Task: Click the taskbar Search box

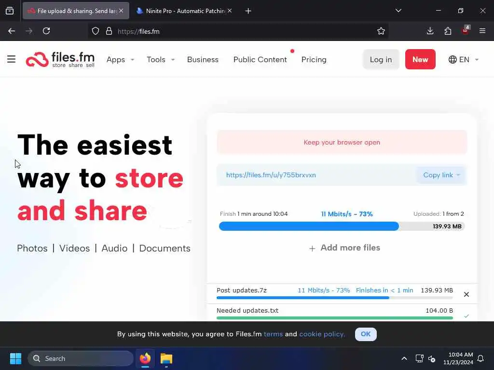Action: pos(81,358)
